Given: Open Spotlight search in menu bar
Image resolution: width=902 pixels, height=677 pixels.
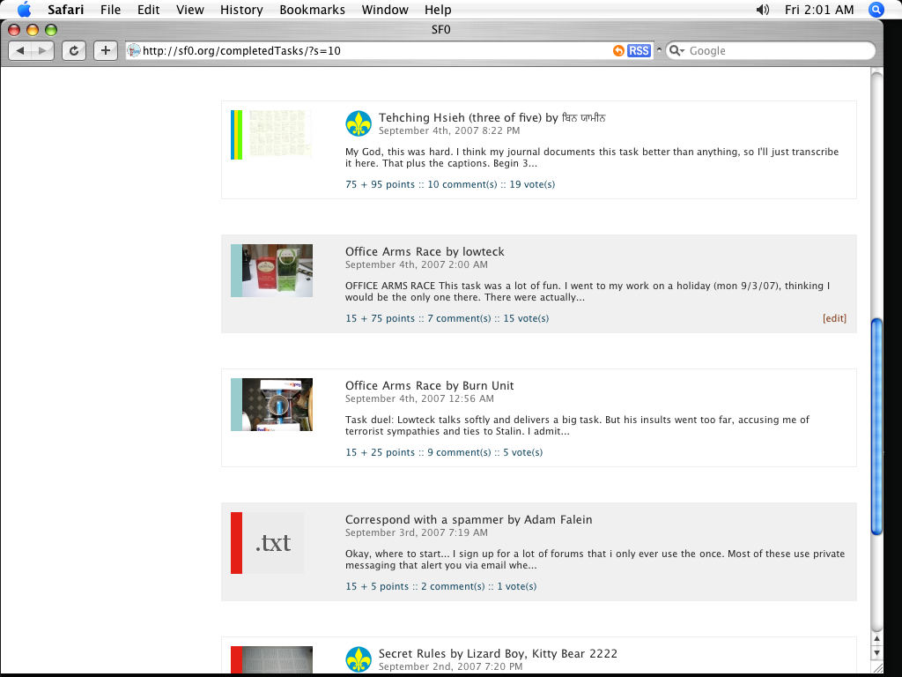Looking at the screenshot, I should pyautogui.click(x=876, y=10).
